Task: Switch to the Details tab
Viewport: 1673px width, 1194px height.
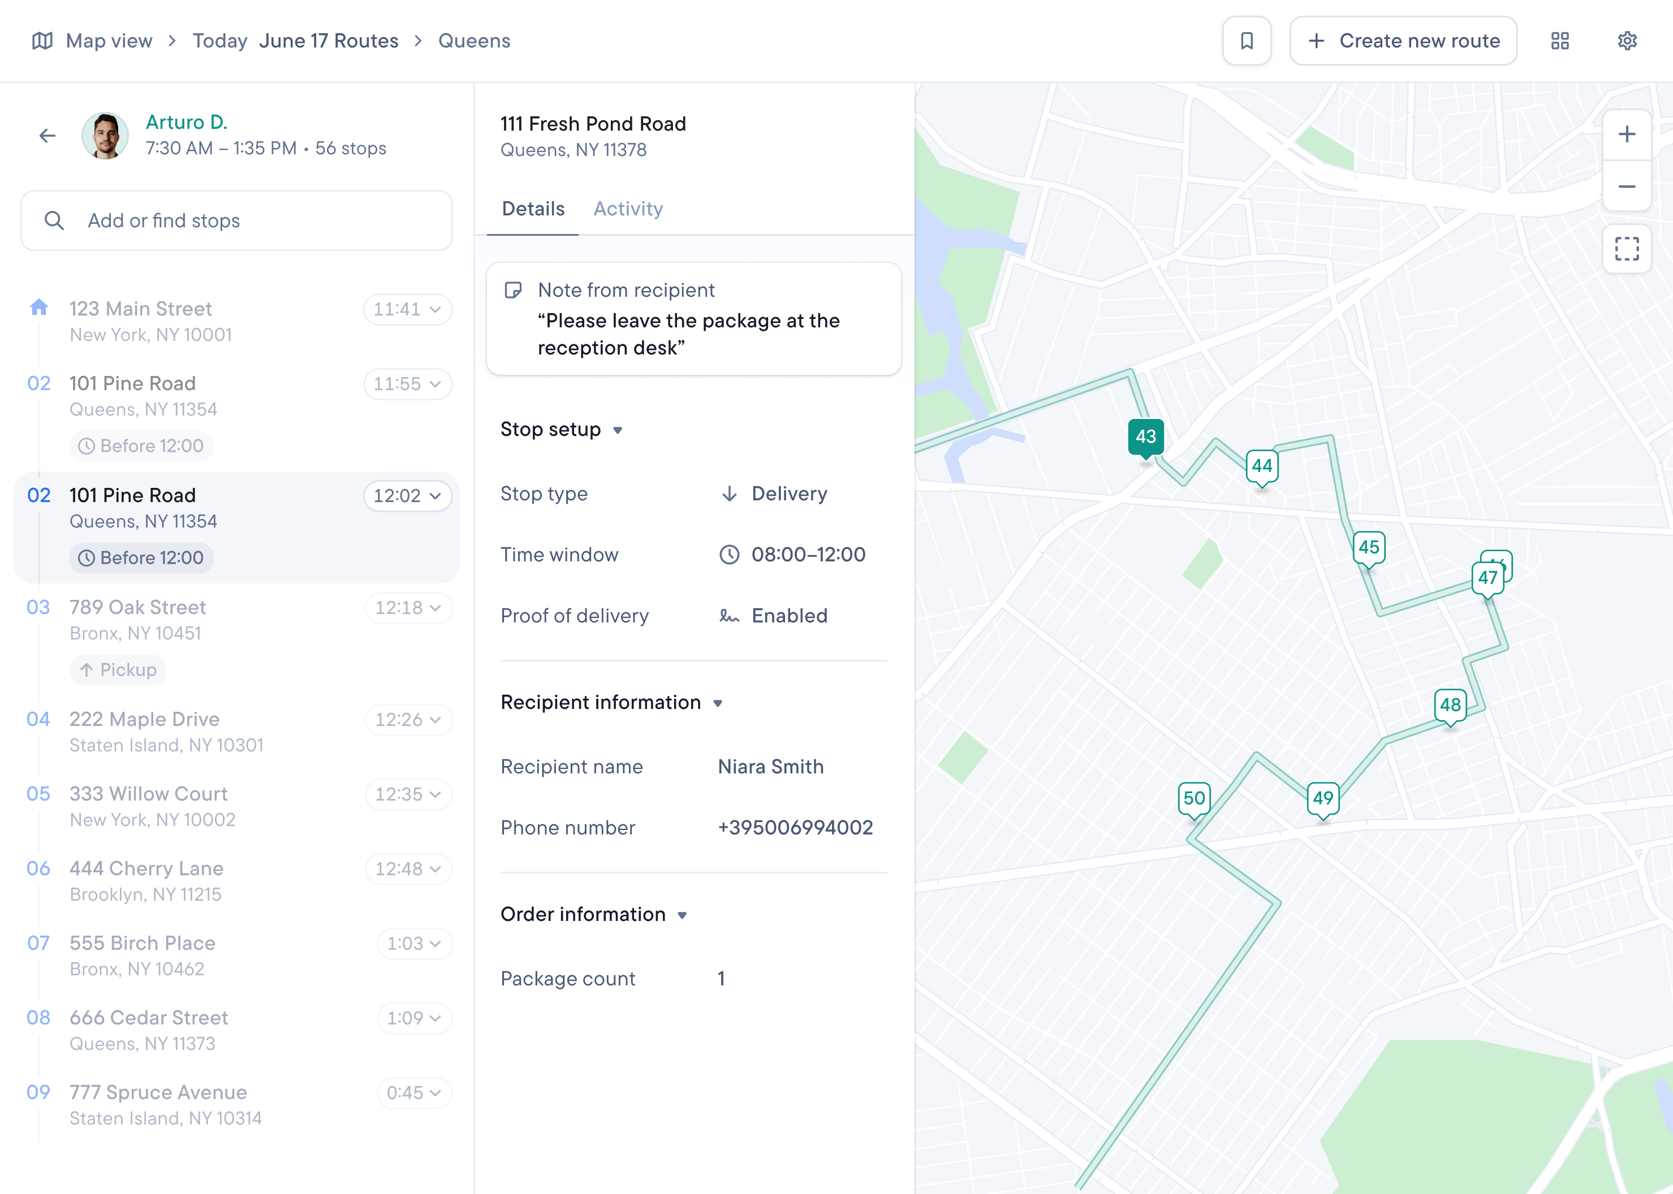Action: tap(533, 209)
